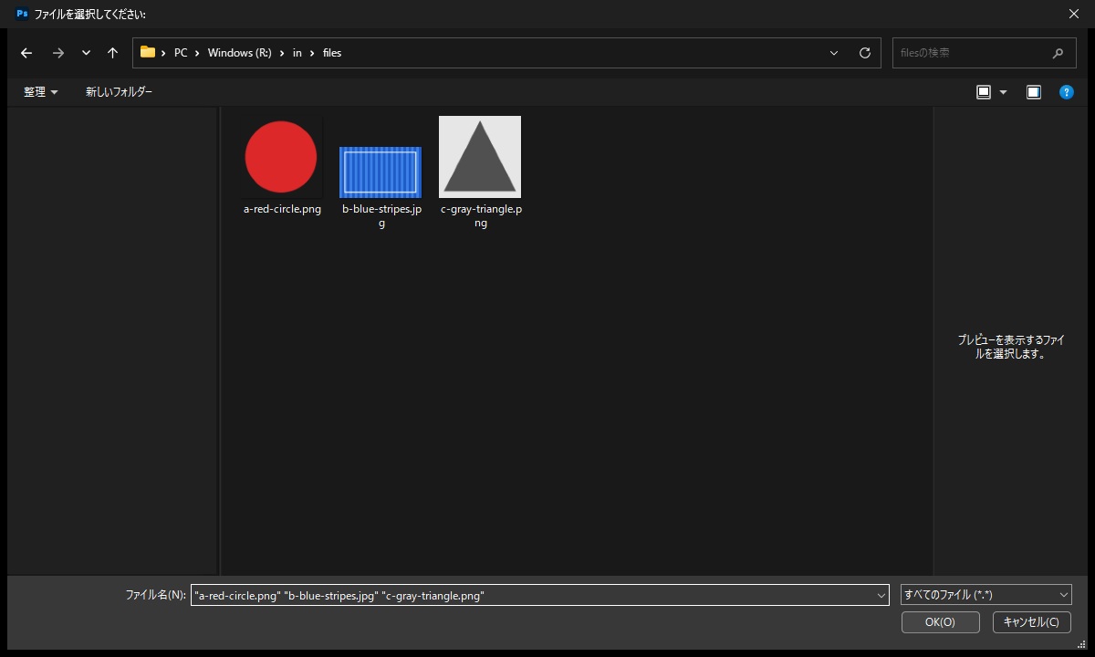This screenshot has height=657, width=1095.
Task: Click the b-blue-stripes.jpg file name
Action: pos(381,216)
